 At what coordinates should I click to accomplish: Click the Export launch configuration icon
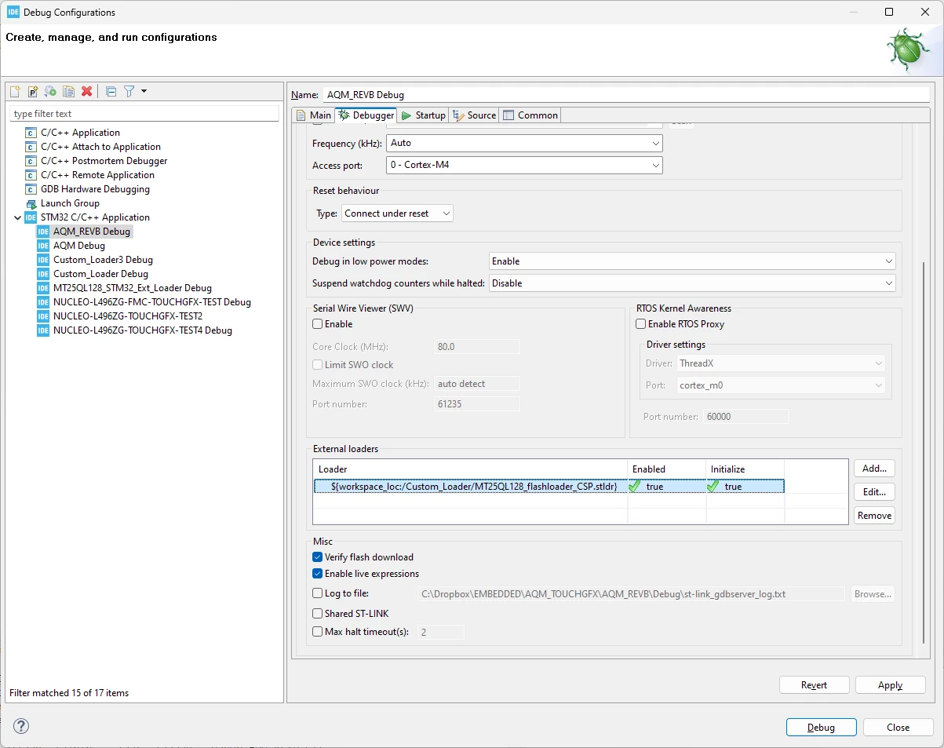click(x=50, y=91)
